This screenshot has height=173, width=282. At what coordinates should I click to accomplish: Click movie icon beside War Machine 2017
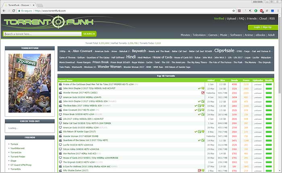(x=60, y=153)
